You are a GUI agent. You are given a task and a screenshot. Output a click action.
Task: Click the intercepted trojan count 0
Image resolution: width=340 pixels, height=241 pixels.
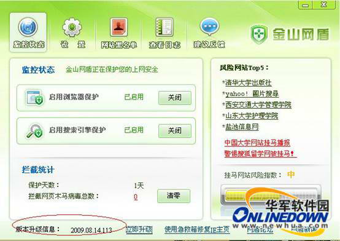[136, 197]
